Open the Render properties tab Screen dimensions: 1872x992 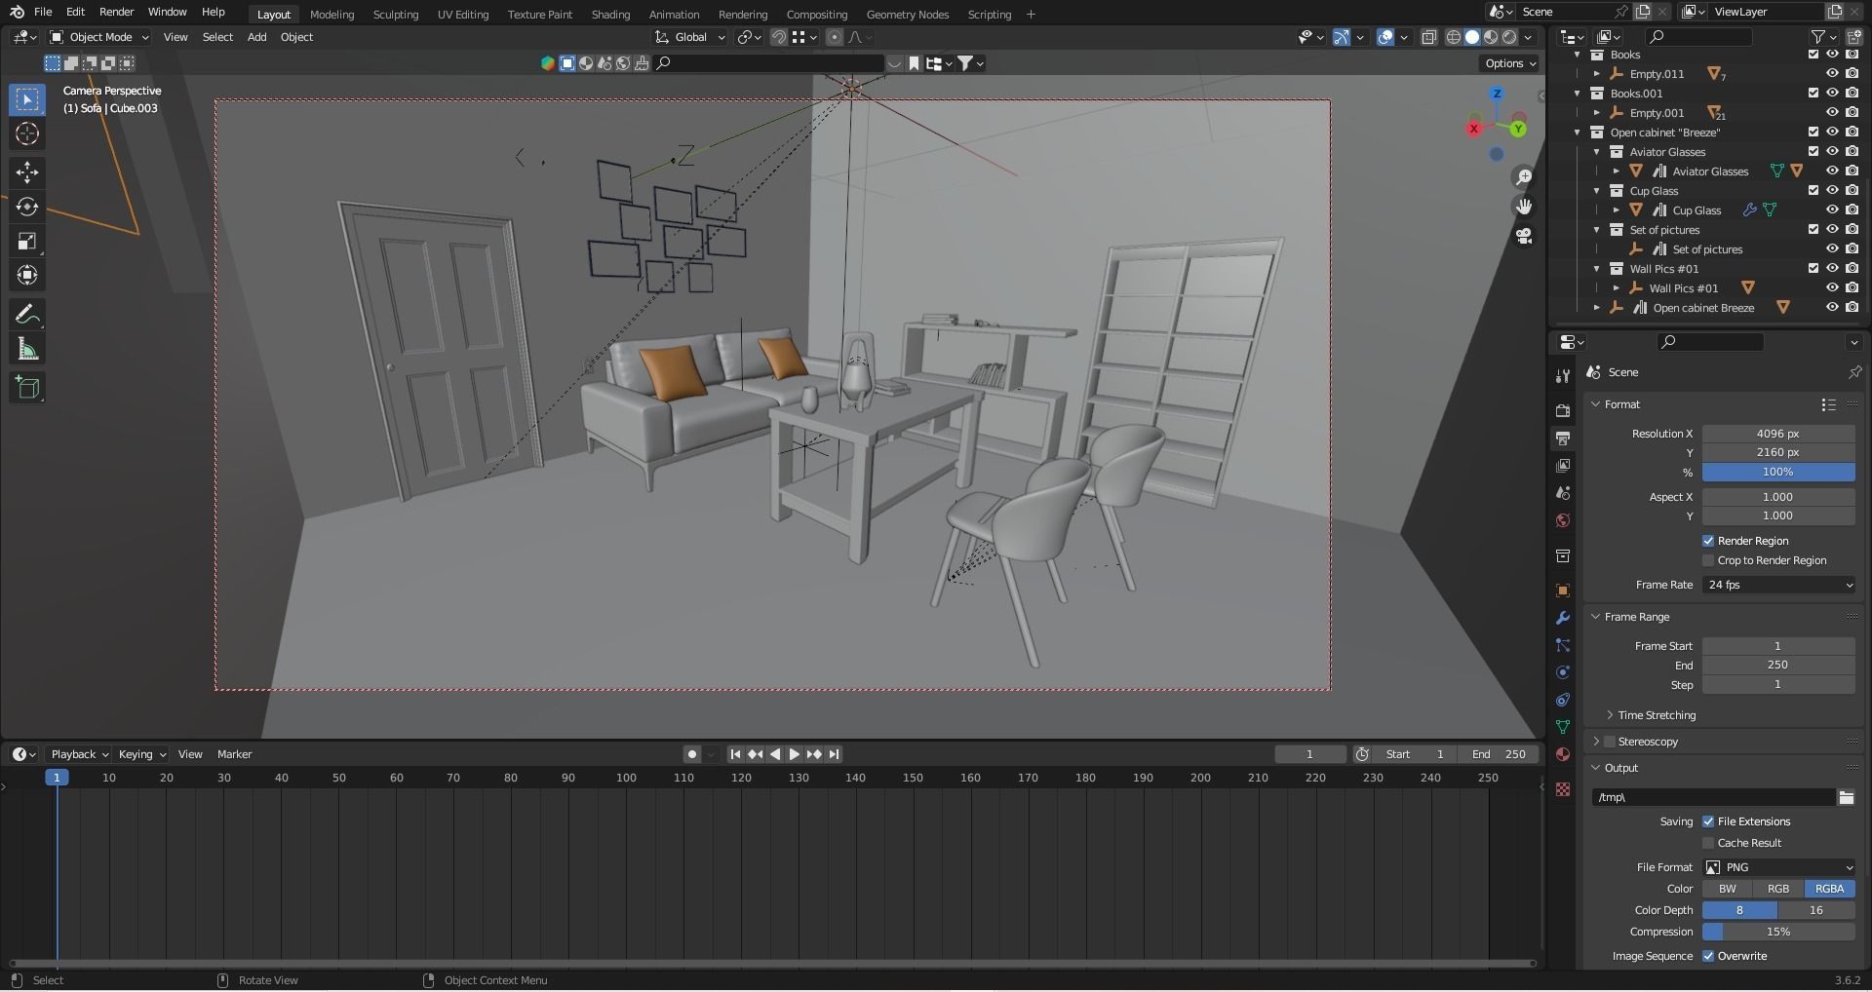click(1563, 410)
